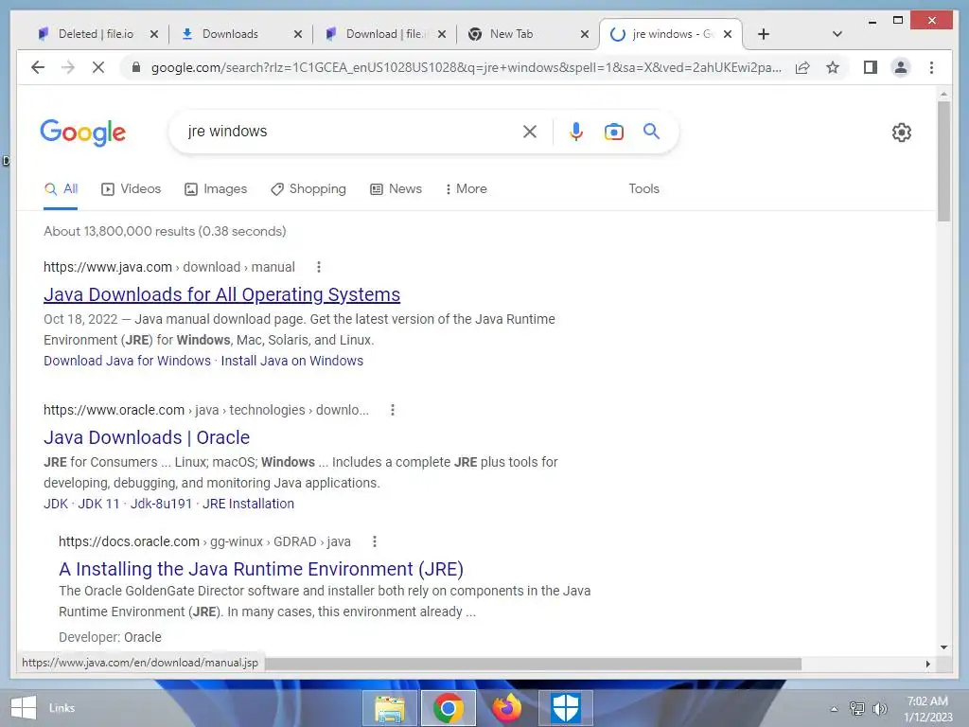Filter results by Shopping
The image size is (969, 727).
pyautogui.click(x=308, y=189)
